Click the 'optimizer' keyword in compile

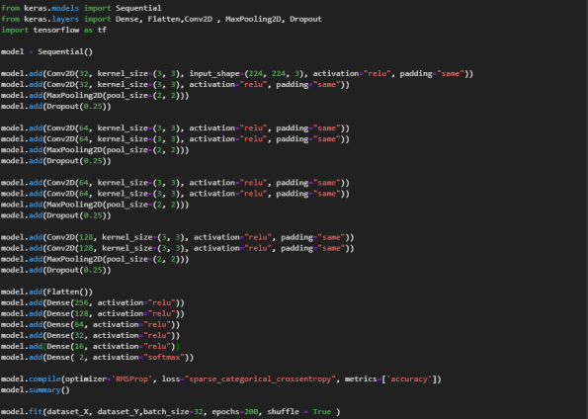(86, 378)
